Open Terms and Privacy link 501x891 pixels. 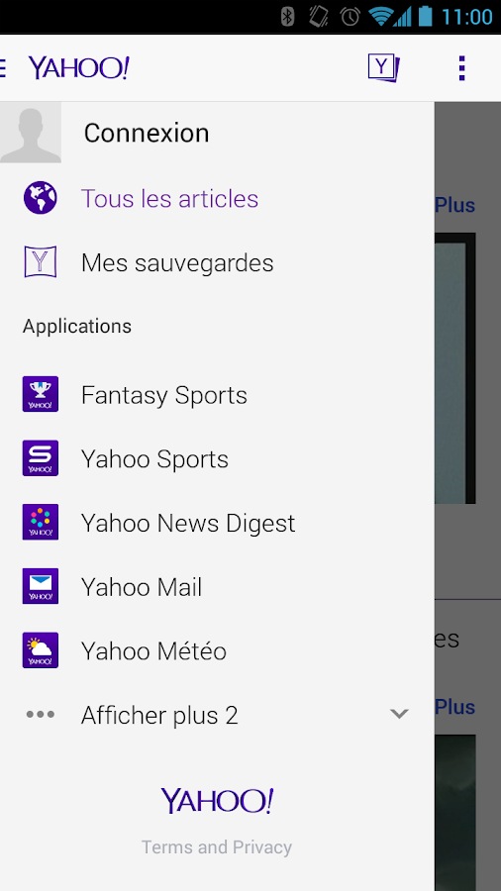tap(217, 847)
